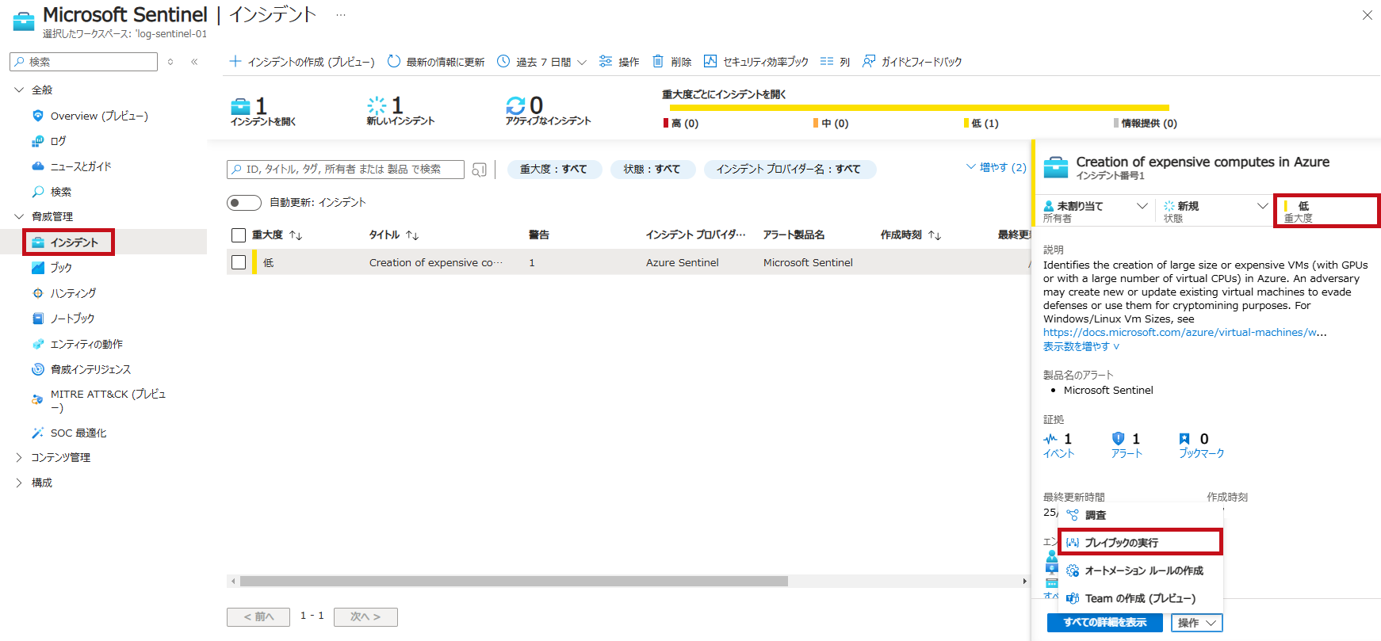Open the docs.microsoft.com virtual-machines link

[1185, 333]
